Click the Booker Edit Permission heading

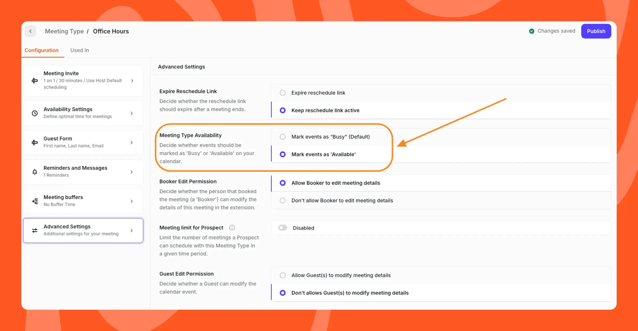click(188, 181)
